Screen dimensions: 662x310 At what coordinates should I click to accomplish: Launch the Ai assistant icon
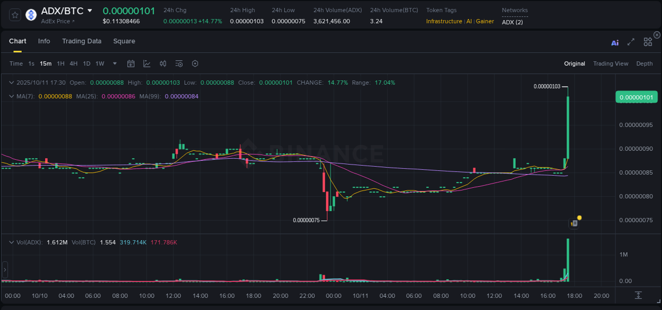[x=615, y=42]
